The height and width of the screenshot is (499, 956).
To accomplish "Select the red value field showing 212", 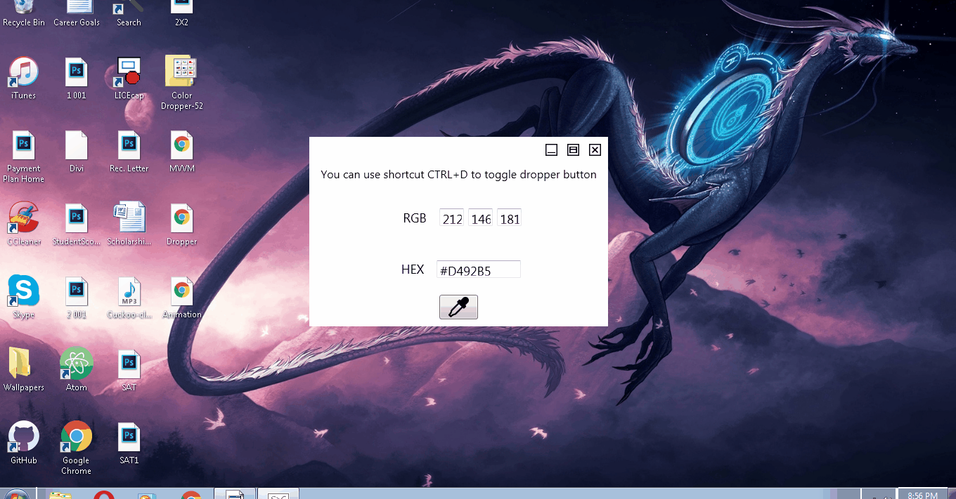I will pos(451,218).
